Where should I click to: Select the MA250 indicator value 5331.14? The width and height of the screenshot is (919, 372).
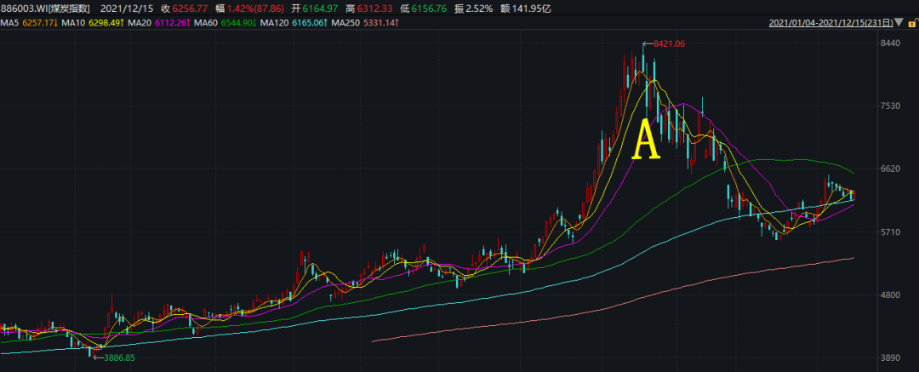click(380, 23)
